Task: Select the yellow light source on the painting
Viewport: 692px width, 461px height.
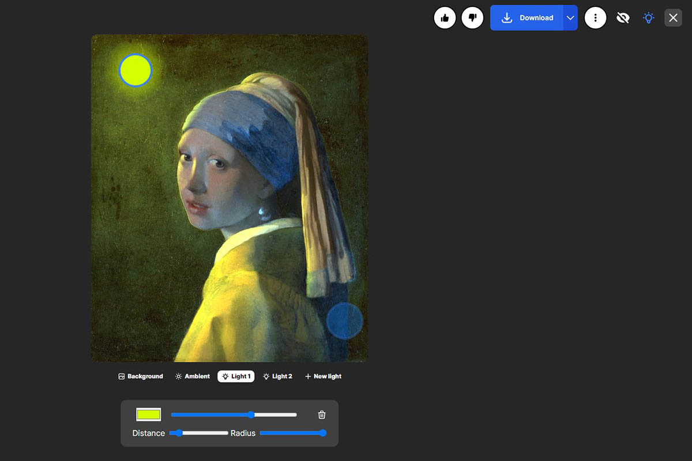Action: [136, 70]
